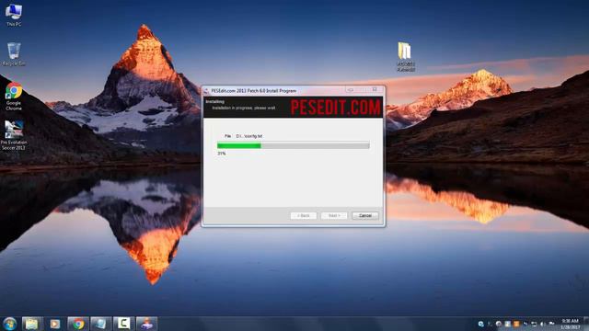Click the blue tray icon leftmost in tray

[x=480, y=324]
